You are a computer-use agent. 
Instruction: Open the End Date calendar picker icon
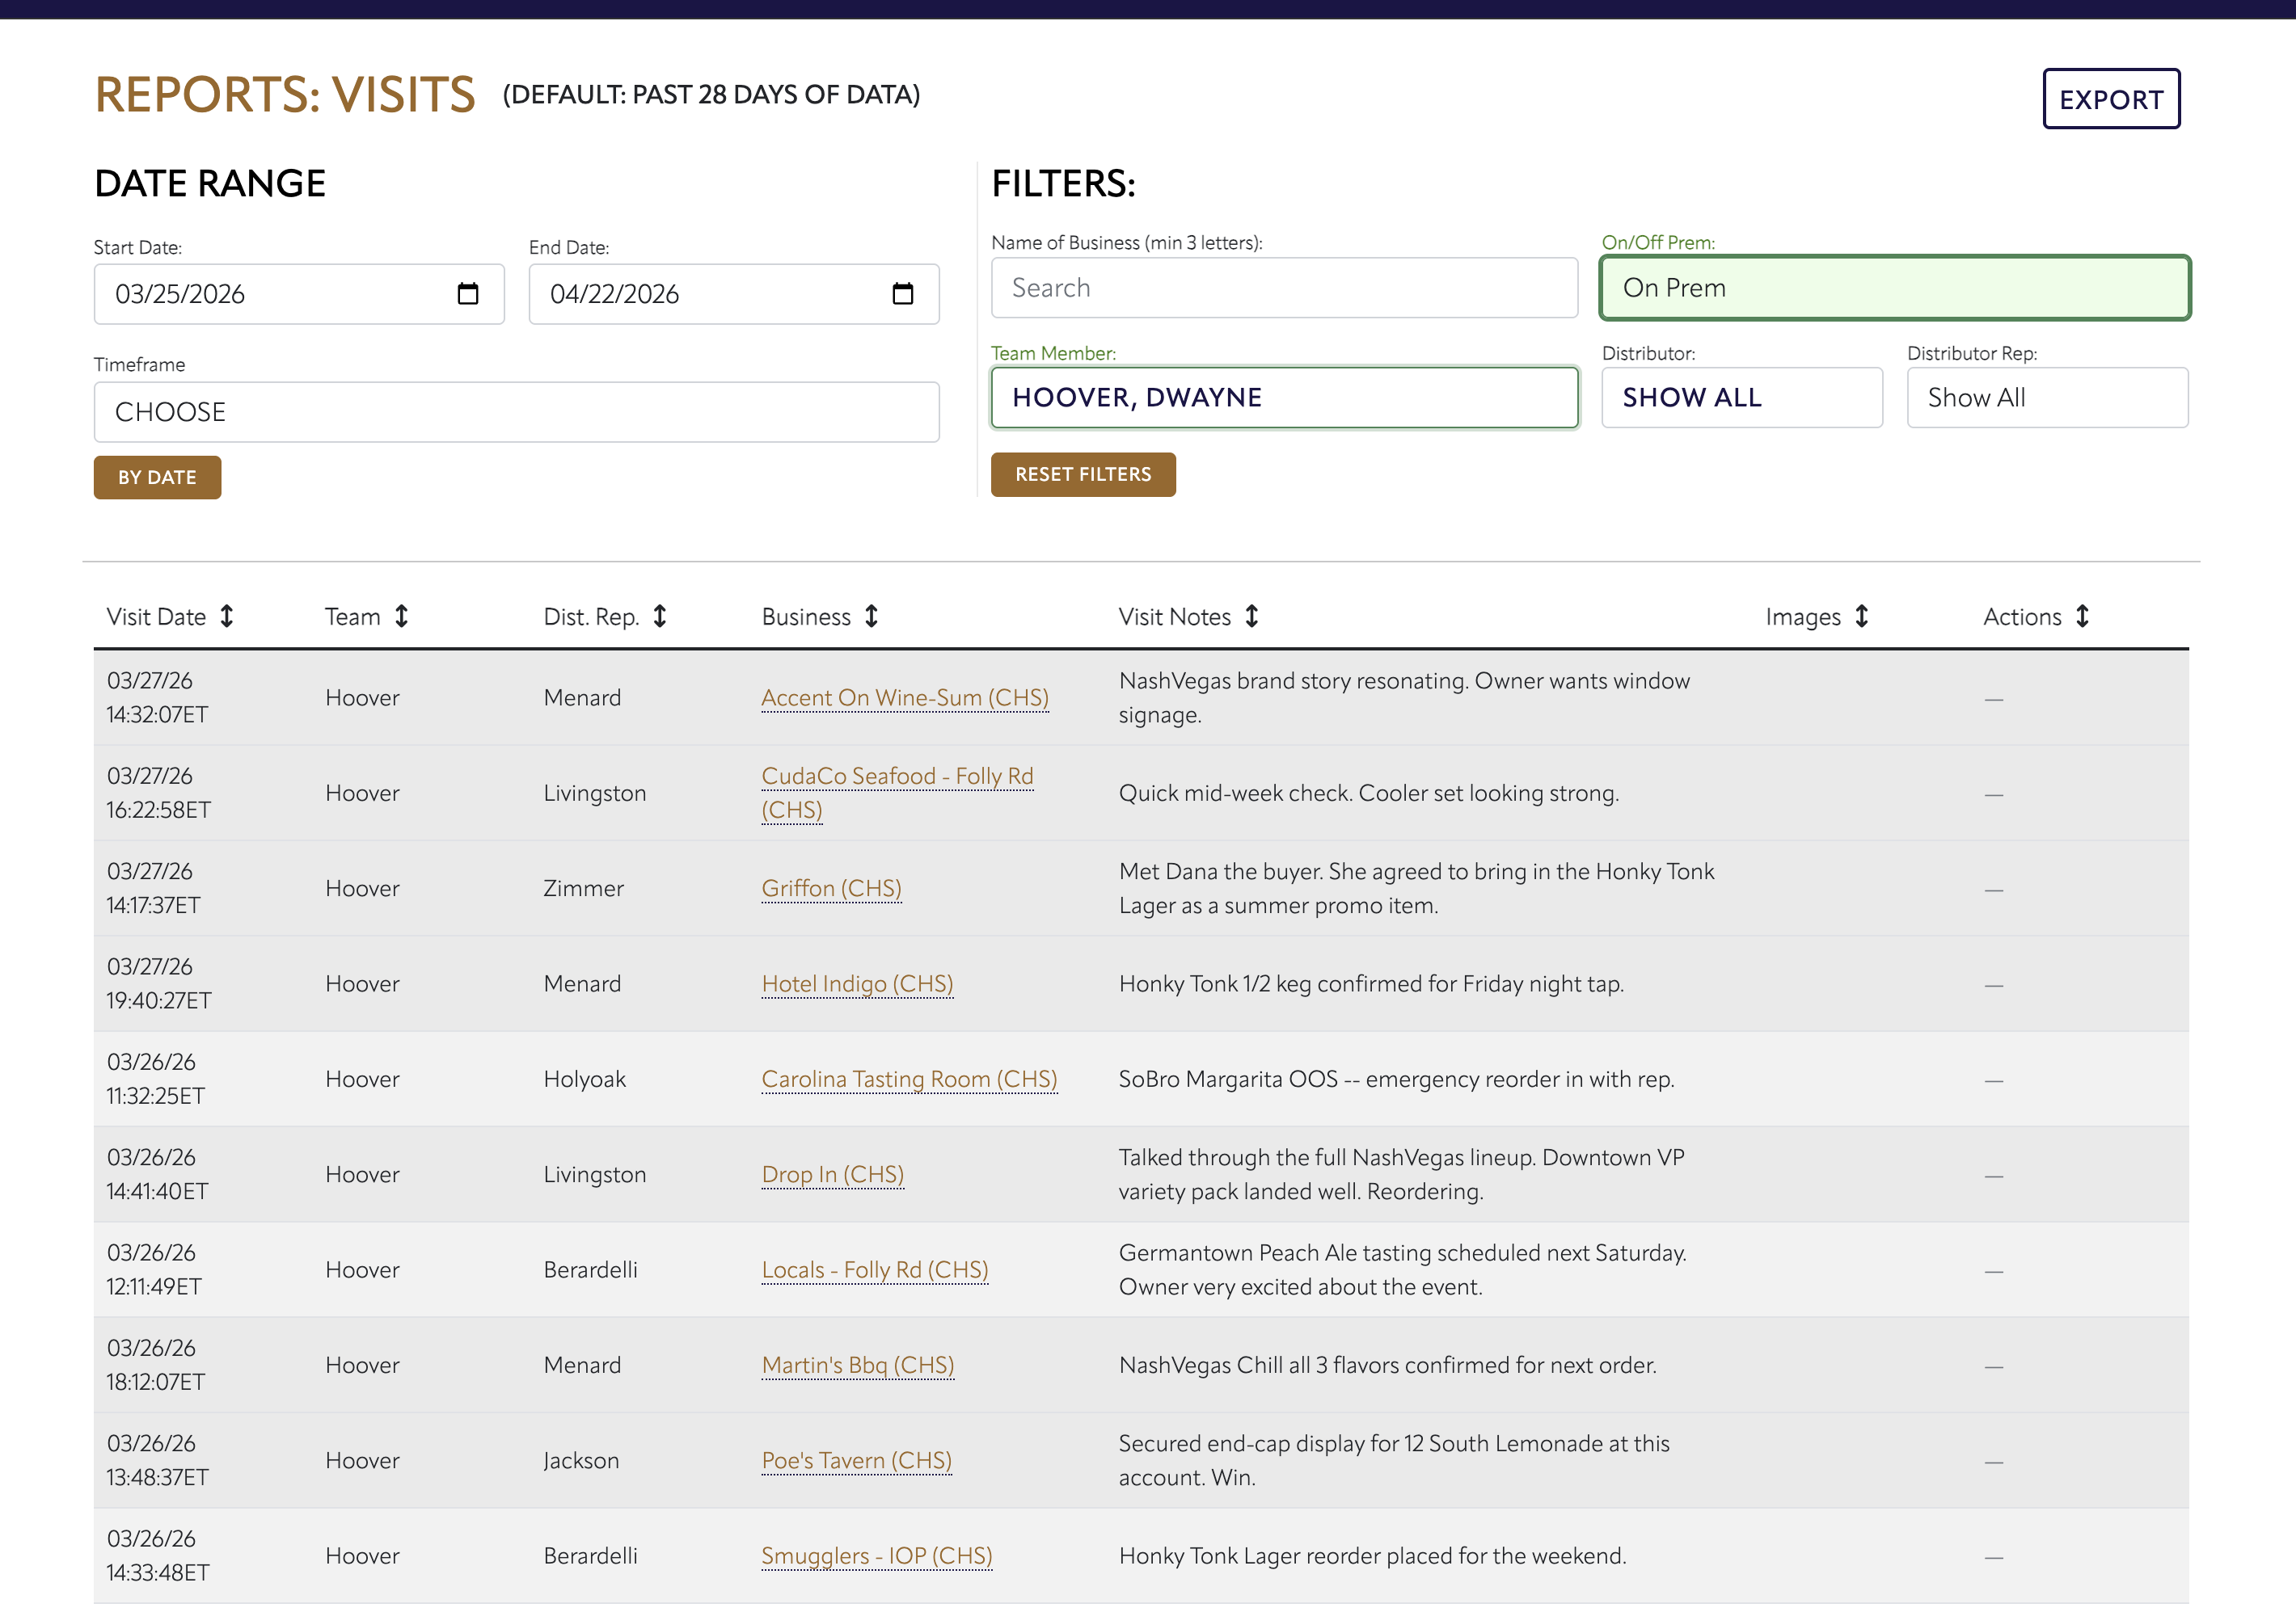[902, 294]
